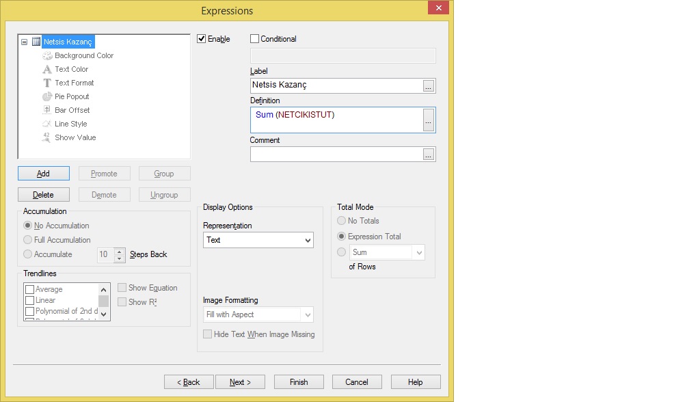Open Help for the dialog
The image size is (700, 402).
(x=416, y=382)
